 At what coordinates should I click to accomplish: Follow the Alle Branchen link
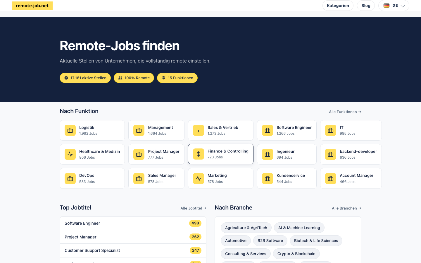[346, 208]
